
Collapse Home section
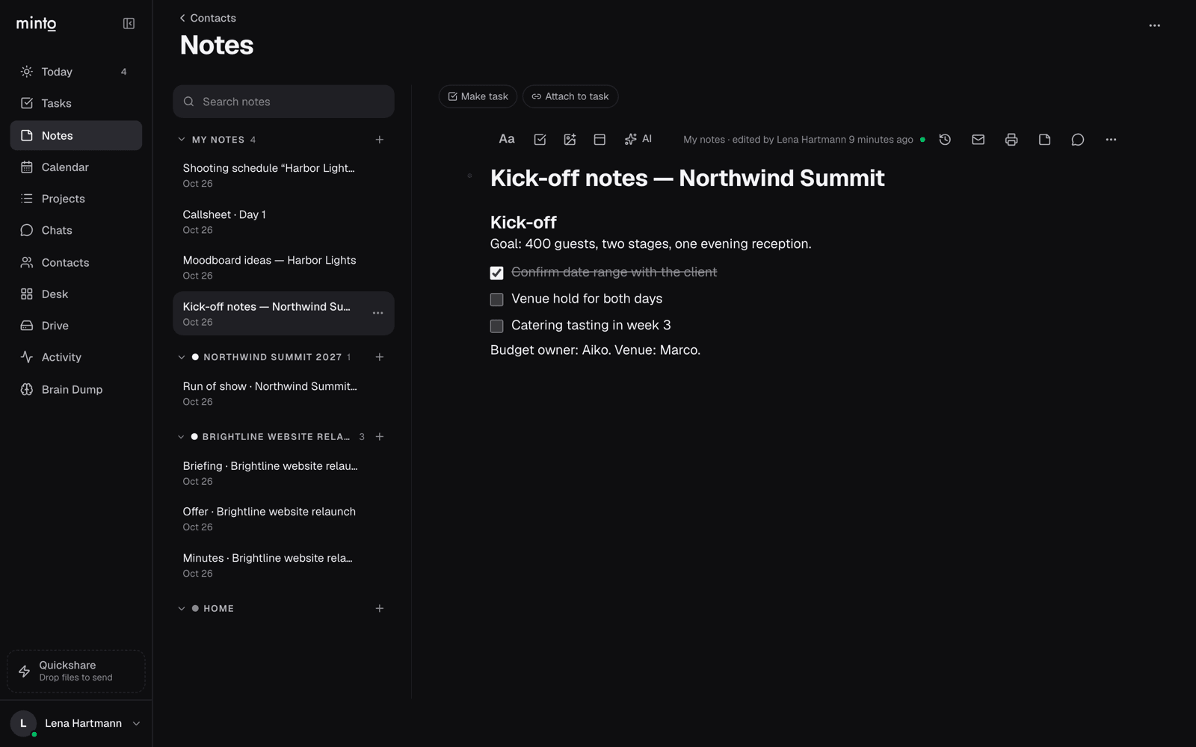pyautogui.click(x=182, y=609)
